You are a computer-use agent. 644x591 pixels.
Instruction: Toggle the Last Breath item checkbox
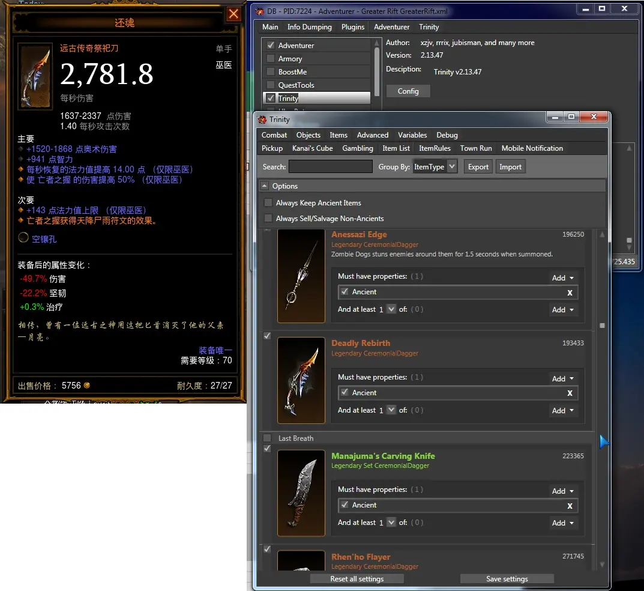267,438
